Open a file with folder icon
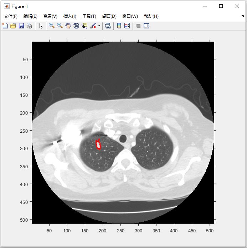This screenshot has width=247, height=248. point(13,26)
